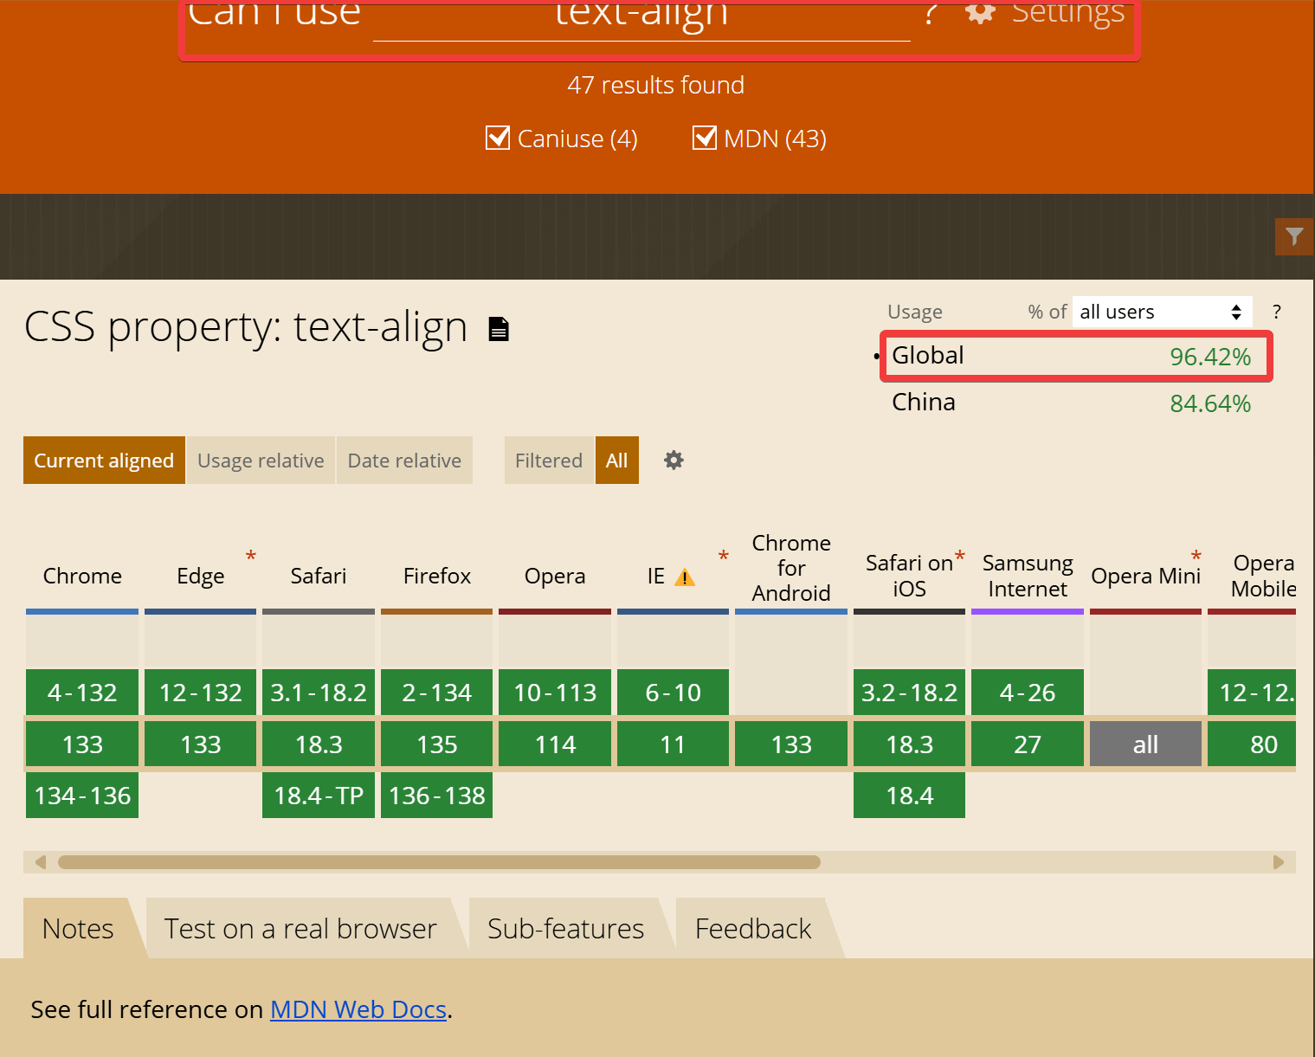The width and height of the screenshot is (1315, 1057).
Task: Click the Firefox 136-138 version cell
Action: coord(437,796)
